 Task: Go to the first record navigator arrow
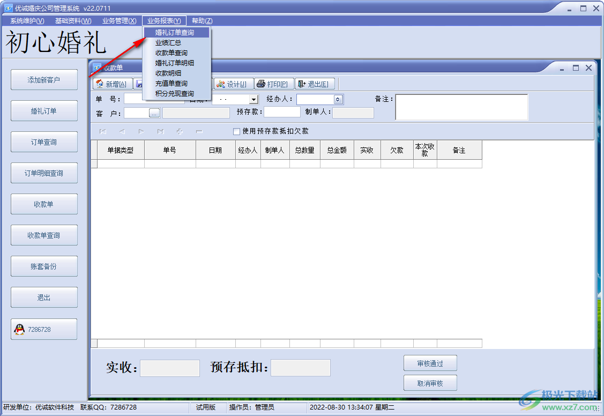(x=103, y=132)
